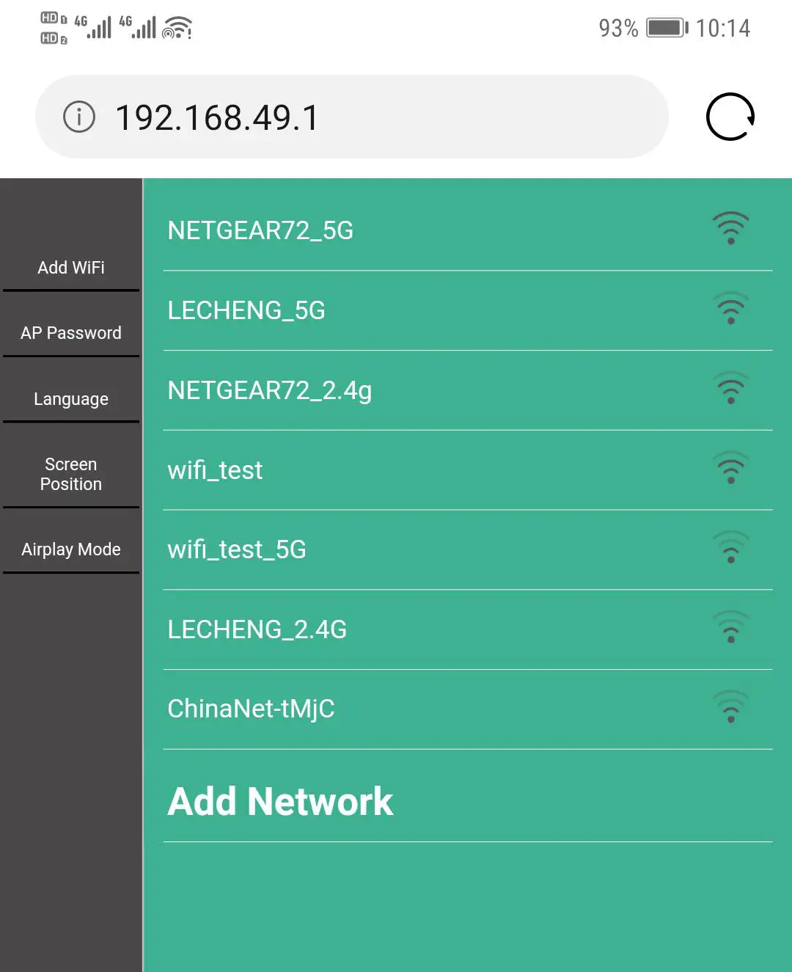The width and height of the screenshot is (792, 972).
Task: Open Screen Position settings
Action: click(71, 474)
